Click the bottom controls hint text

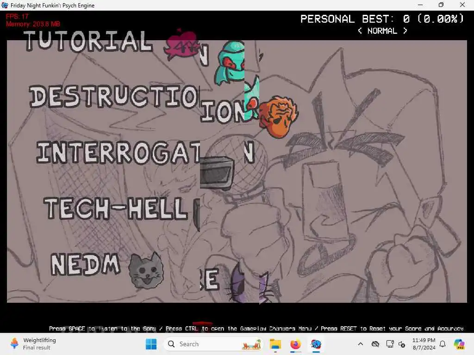(256, 329)
